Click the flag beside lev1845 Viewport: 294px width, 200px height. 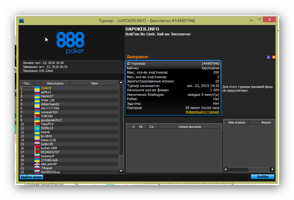pyautogui.click(x=37, y=136)
